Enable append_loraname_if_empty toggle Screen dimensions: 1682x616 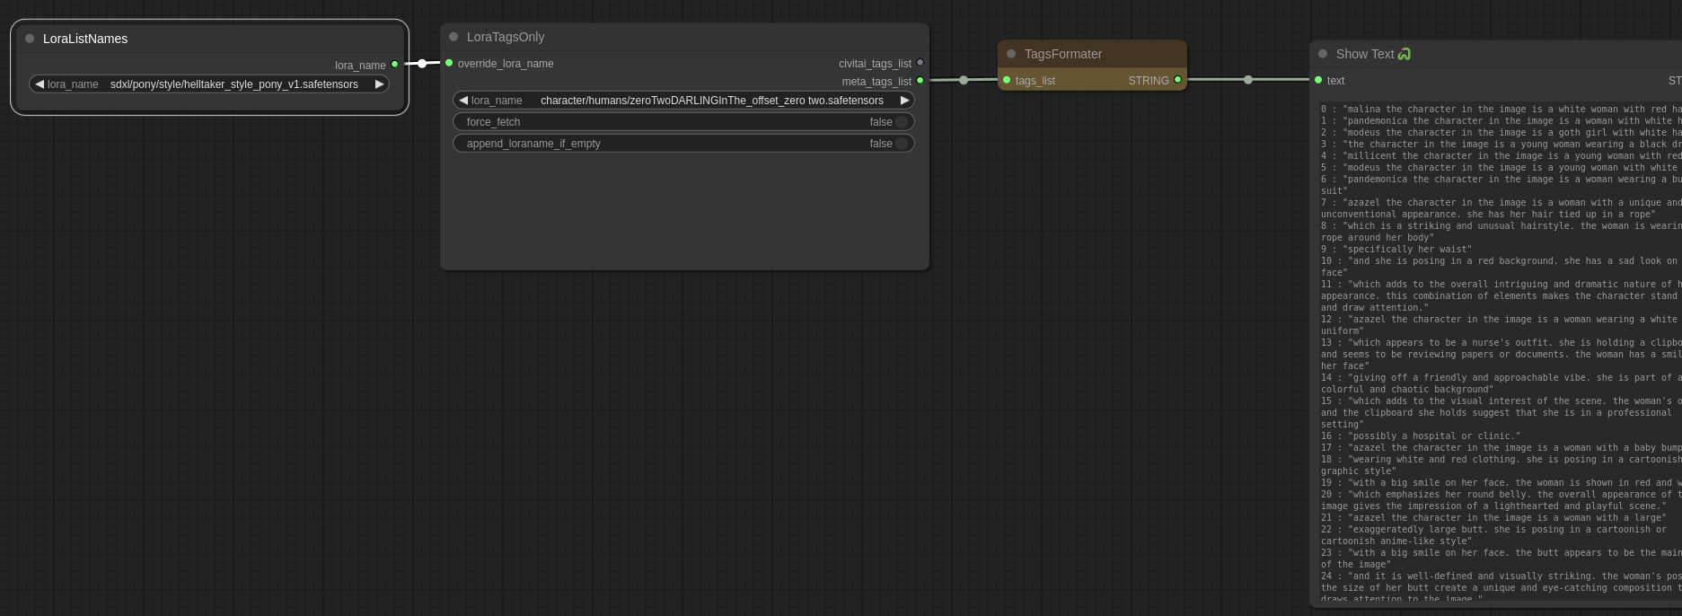(901, 144)
